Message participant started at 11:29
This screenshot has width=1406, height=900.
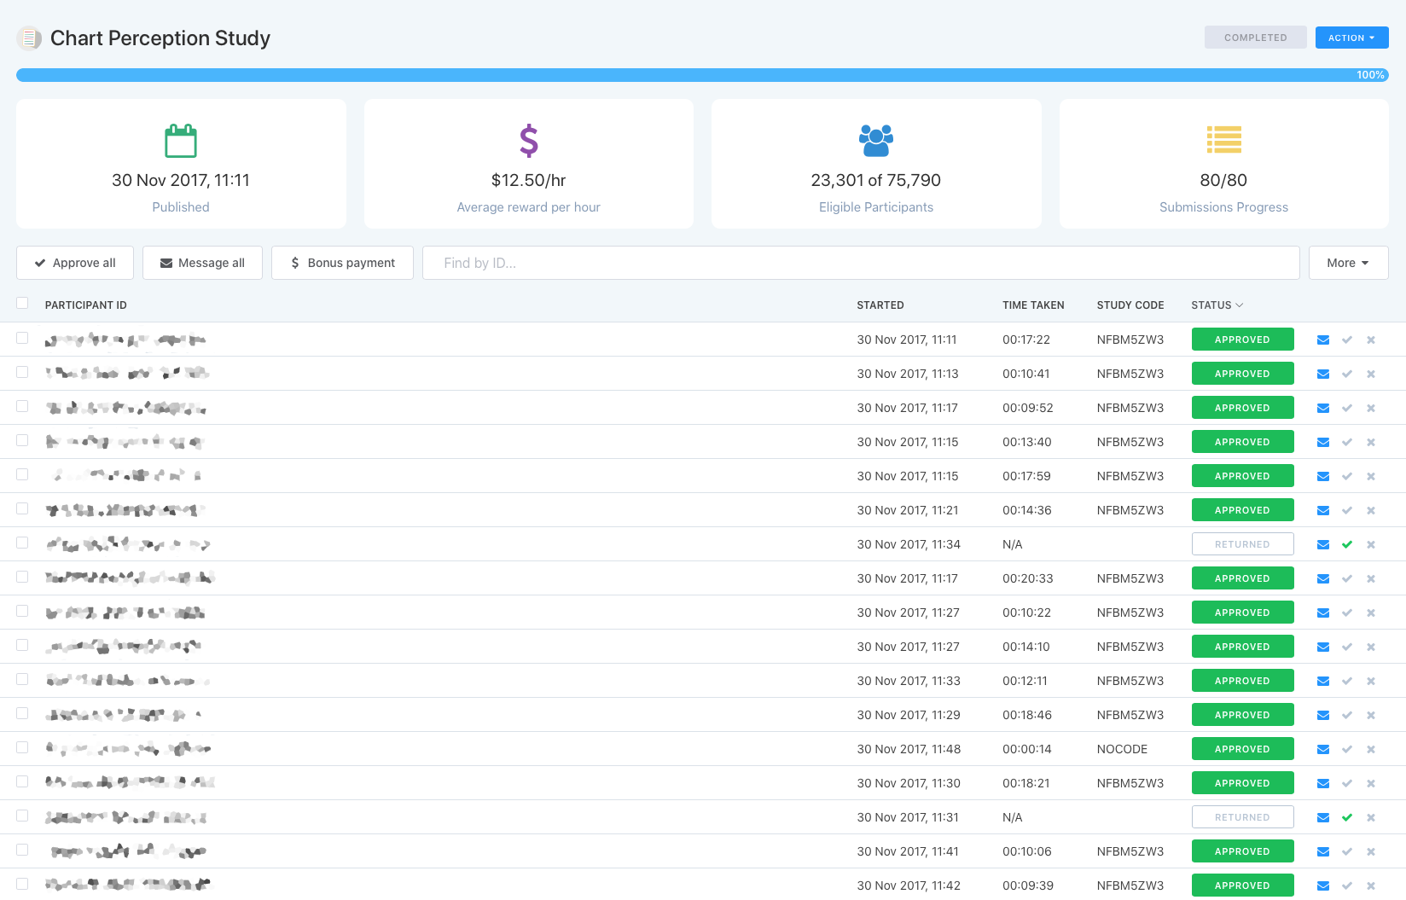point(1323,715)
